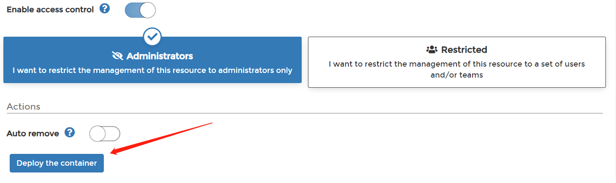This screenshot has width=616, height=183.
Task: Click the white knob of Auto remove switch
Action: pos(97,134)
